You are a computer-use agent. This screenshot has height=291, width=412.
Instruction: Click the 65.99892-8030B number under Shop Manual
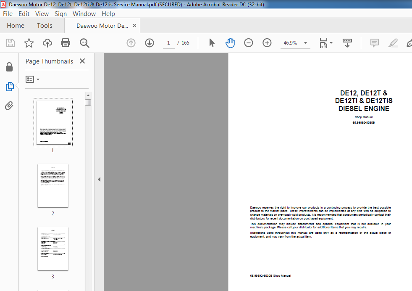364,123
